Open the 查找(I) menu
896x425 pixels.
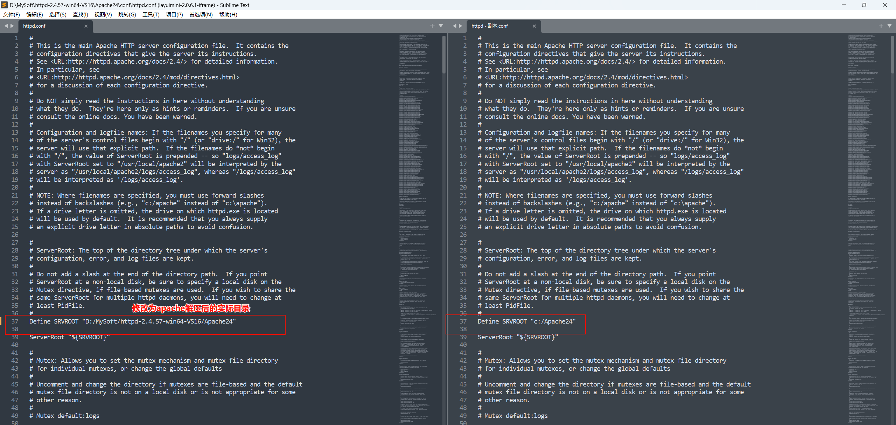pos(80,14)
